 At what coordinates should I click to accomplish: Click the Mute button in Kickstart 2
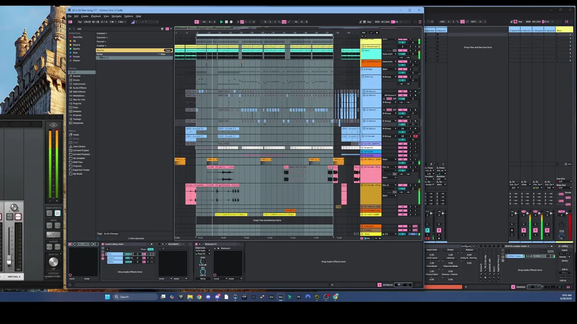coord(203,279)
